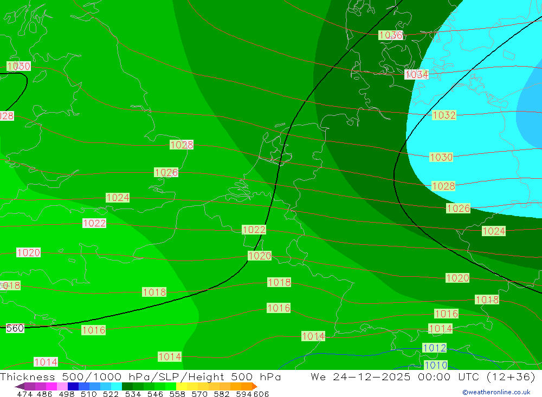The height and width of the screenshot is (397, 542).
Task: Click the map title 'Thickness 500/1000 hPa/SLP/Height 500 hPa'
Action: 140,376
